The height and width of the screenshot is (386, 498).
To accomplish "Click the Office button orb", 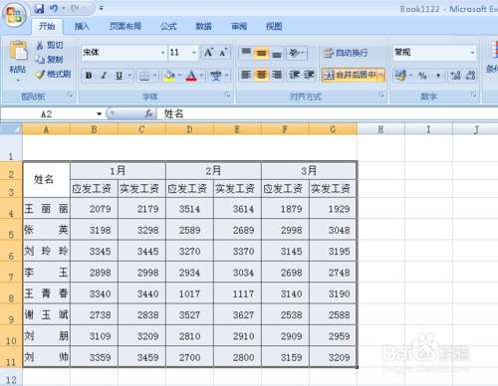I will [15, 15].
